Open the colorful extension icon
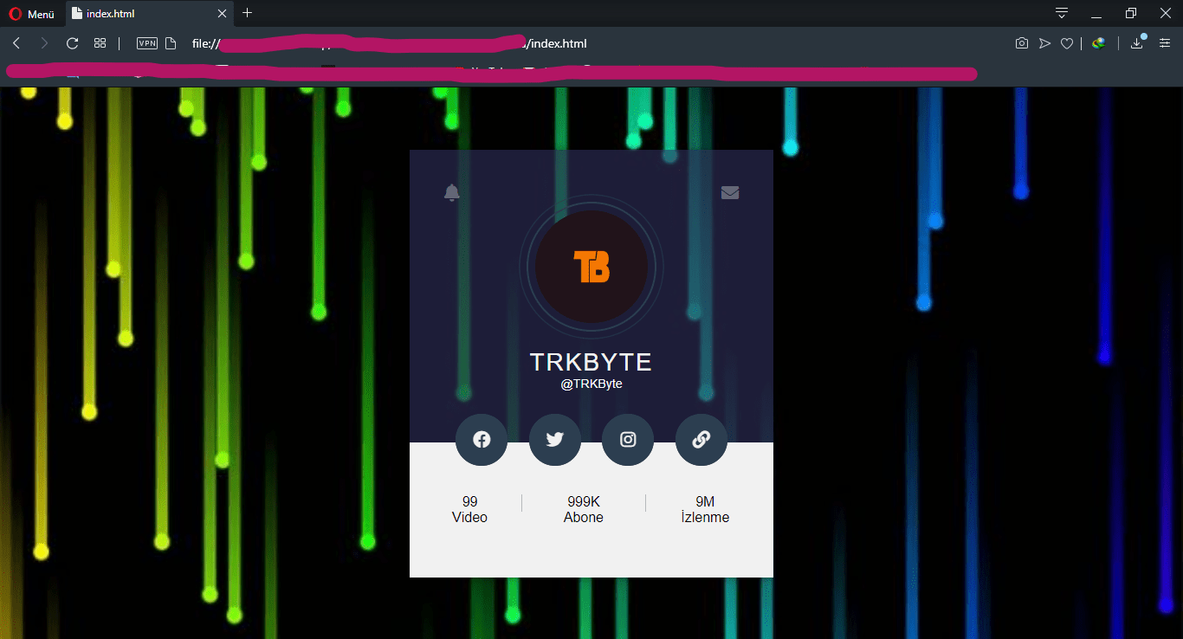 (1099, 43)
